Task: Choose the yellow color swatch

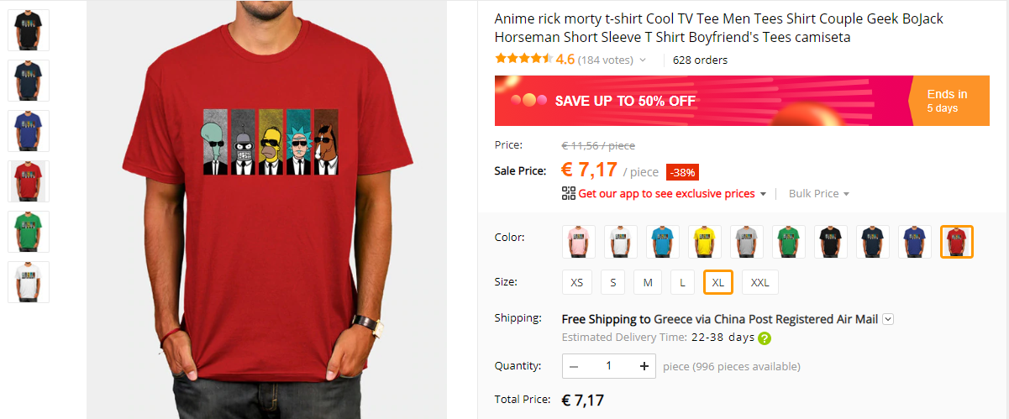Action: click(x=705, y=242)
